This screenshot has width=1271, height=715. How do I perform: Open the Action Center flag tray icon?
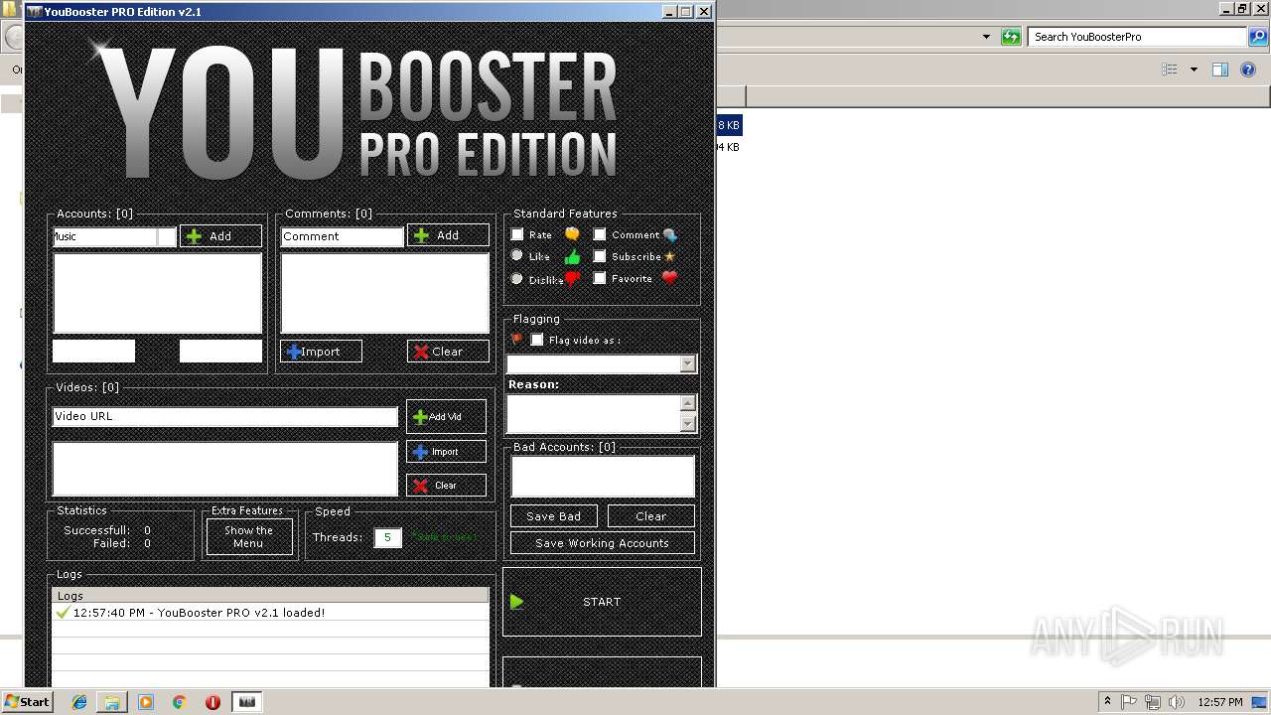coord(1131,702)
